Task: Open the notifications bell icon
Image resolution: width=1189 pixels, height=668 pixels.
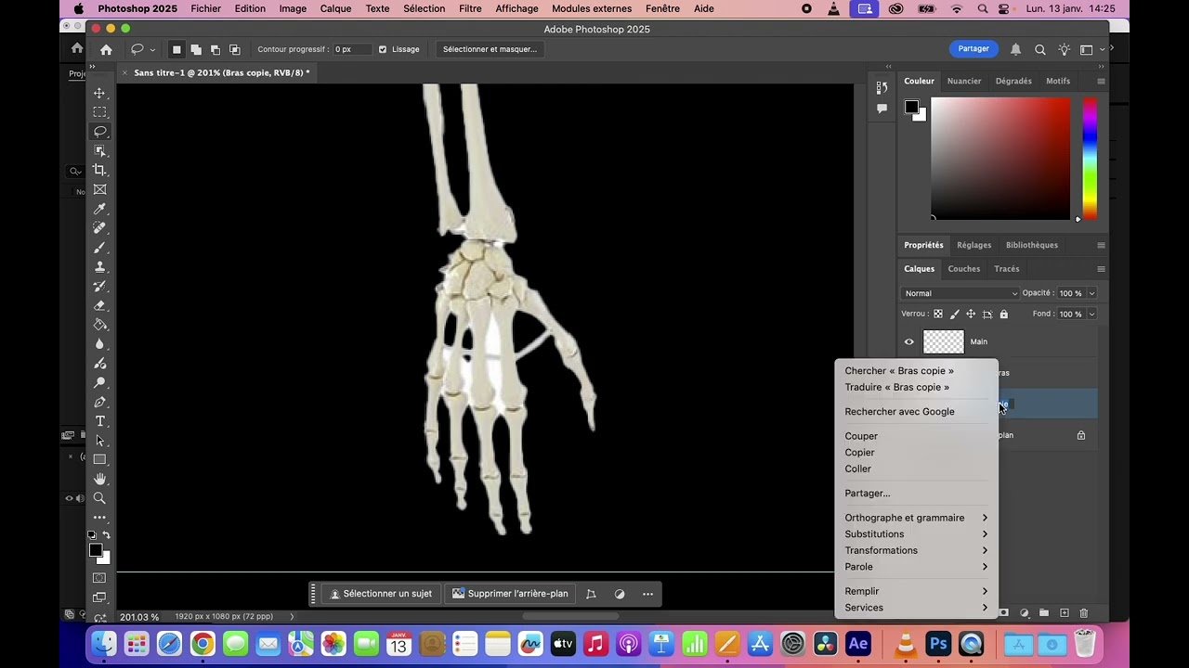Action: click(1015, 49)
